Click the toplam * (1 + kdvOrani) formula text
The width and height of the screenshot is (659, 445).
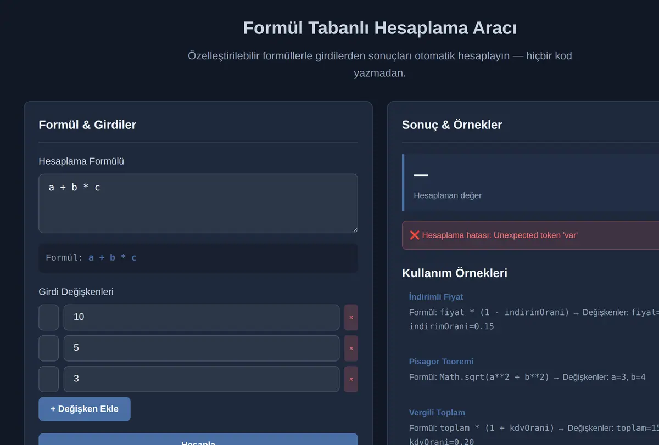pos(497,428)
